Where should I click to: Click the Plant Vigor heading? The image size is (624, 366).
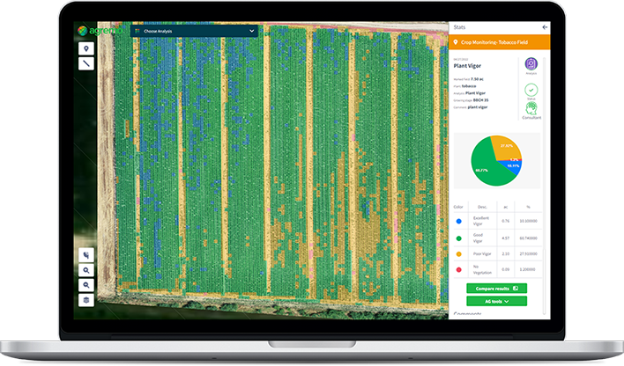[x=467, y=66]
